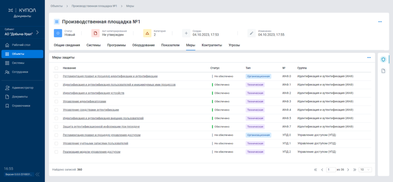Open the page size dropdown showing 10
This screenshot has width=393, height=182.
pyautogui.click(x=365, y=169)
